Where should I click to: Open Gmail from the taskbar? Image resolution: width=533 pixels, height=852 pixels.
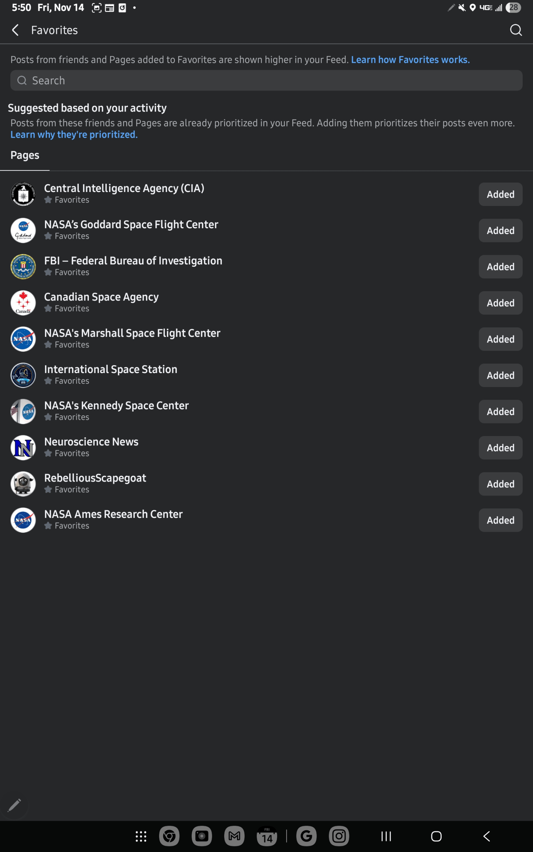(x=234, y=836)
